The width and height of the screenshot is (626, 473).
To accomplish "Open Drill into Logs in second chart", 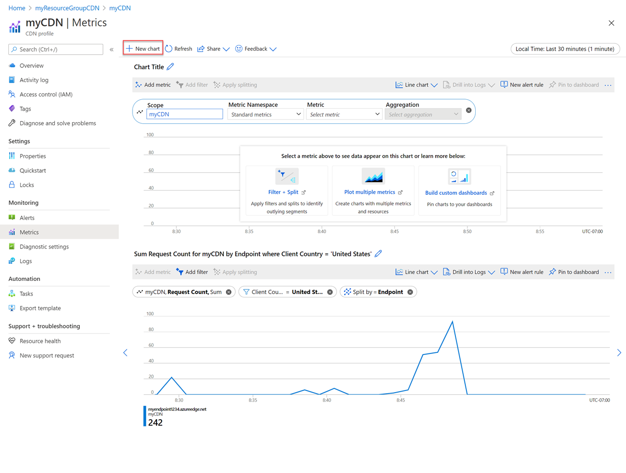I will [x=468, y=272].
